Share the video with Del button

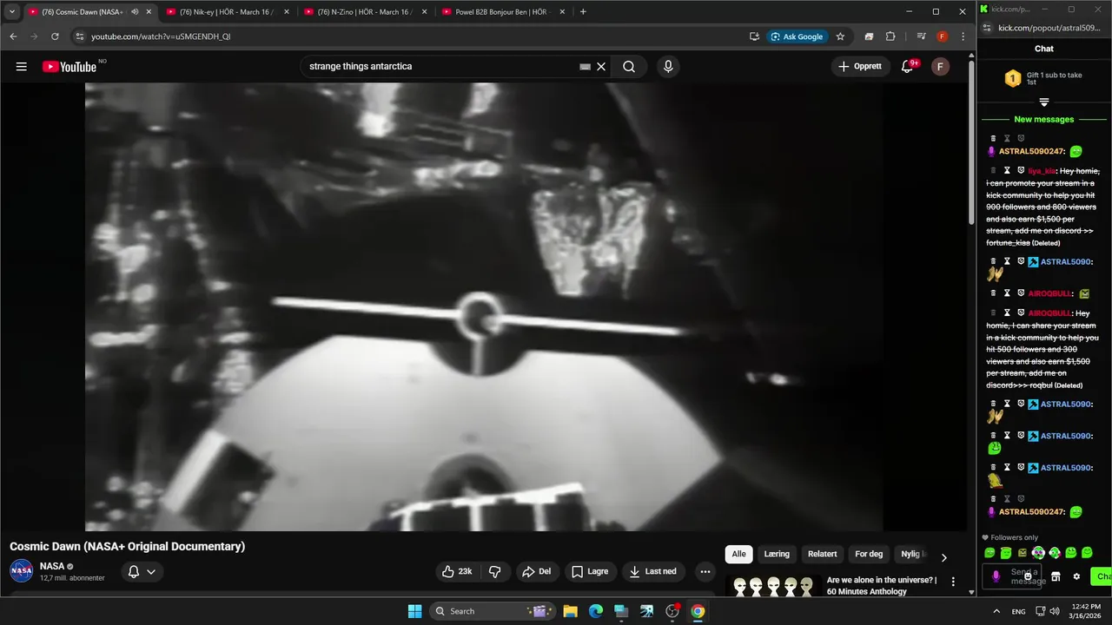coord(536,571)
